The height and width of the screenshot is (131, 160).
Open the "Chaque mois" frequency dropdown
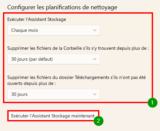[x=54, y=30]
